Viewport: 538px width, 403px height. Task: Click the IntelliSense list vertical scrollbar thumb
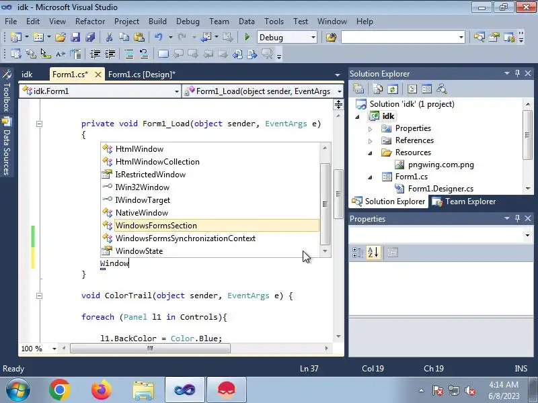[325, 204]
